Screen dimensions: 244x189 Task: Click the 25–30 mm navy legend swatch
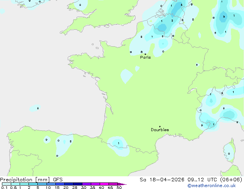(x=78, y=184)
